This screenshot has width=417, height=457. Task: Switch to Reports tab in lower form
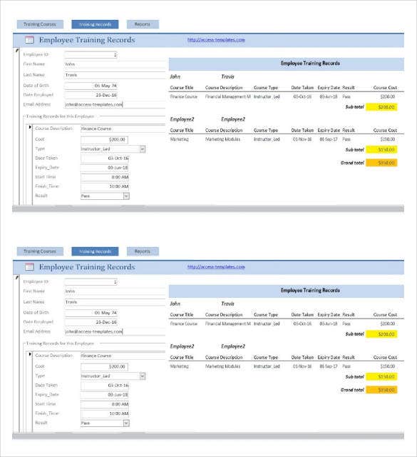pyautogui.click(x=143, y=251)
